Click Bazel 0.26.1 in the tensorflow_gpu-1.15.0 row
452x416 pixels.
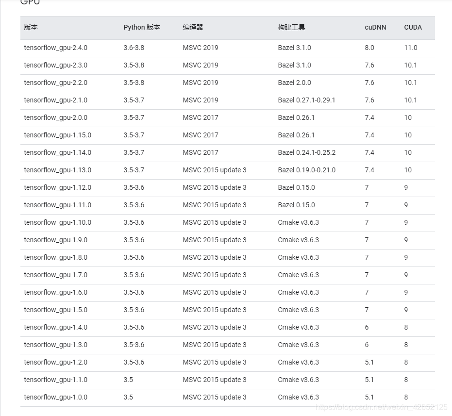(x=296, y=135)
